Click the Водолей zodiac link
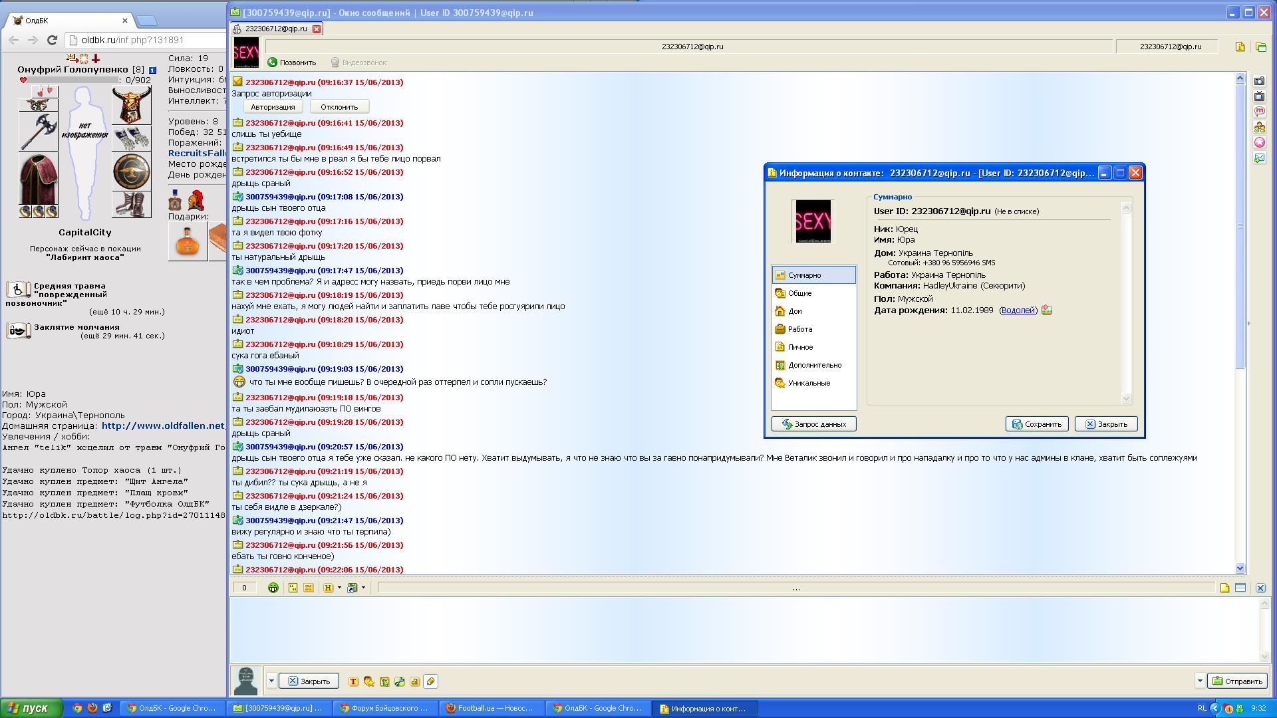The height and width of the screenshot is (718, 1277). point(1018,310)
